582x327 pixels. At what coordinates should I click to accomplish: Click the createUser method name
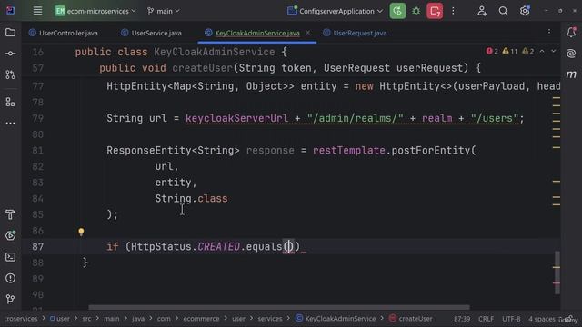click(202, 68)
